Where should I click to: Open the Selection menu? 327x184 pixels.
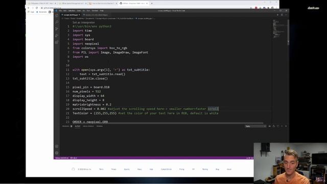click(72, 11)
